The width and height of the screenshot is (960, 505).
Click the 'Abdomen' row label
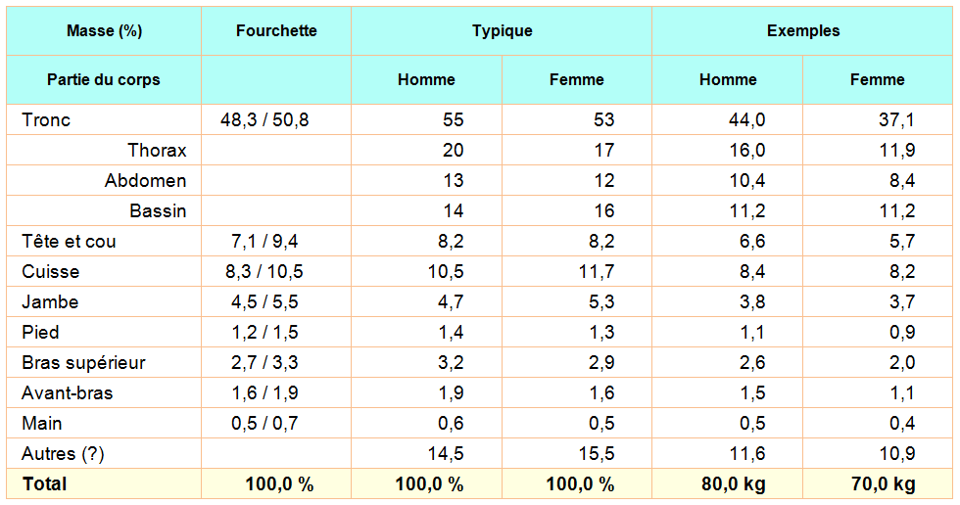(x=146, y=181)
